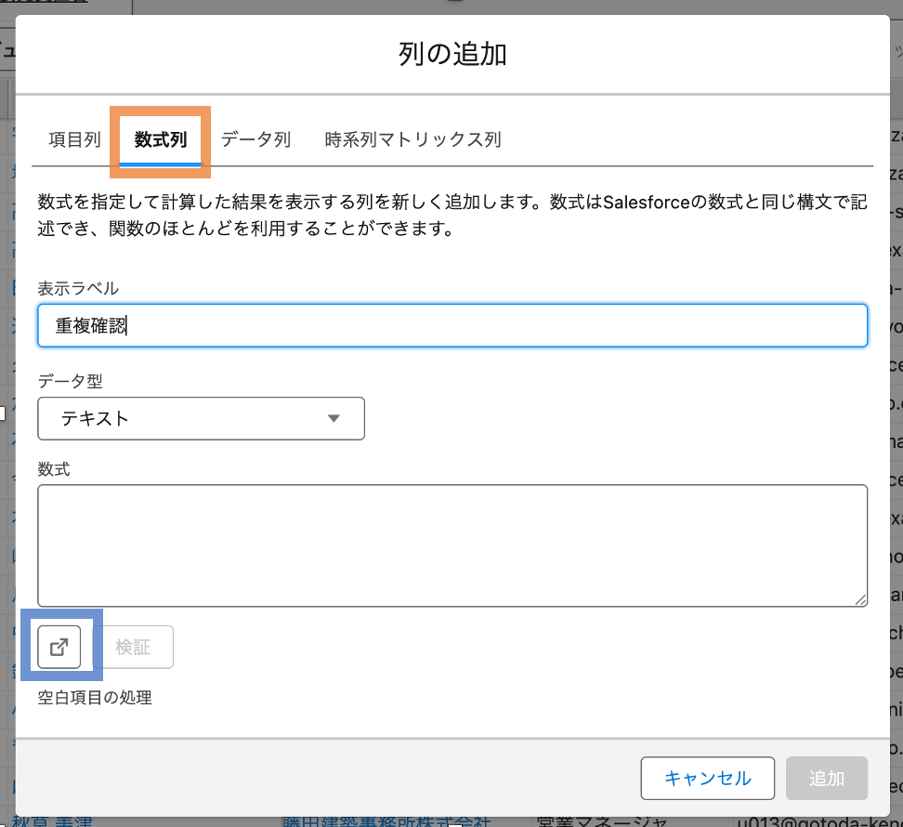The width and height of the screenshot is (903, 827).
Task: Click the 藤田建築事務所株式会社 link behind dialog
Action: point(386,821)
